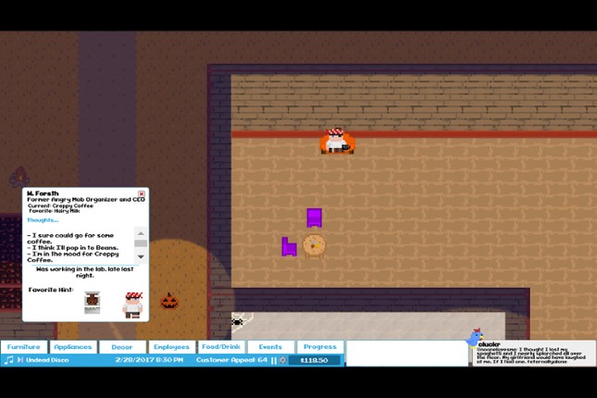
Task: Open the Furniture tab
Action: coord(24,347)
